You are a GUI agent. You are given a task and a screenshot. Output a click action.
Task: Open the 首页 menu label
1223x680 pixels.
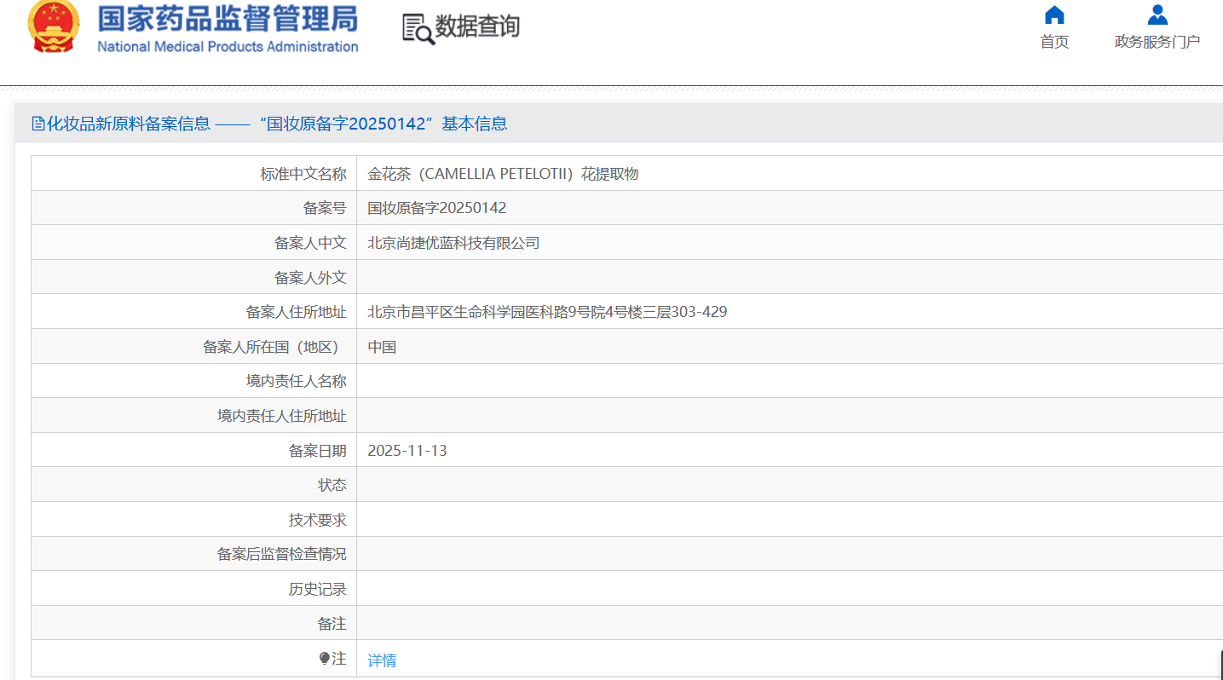[1054, 42]
